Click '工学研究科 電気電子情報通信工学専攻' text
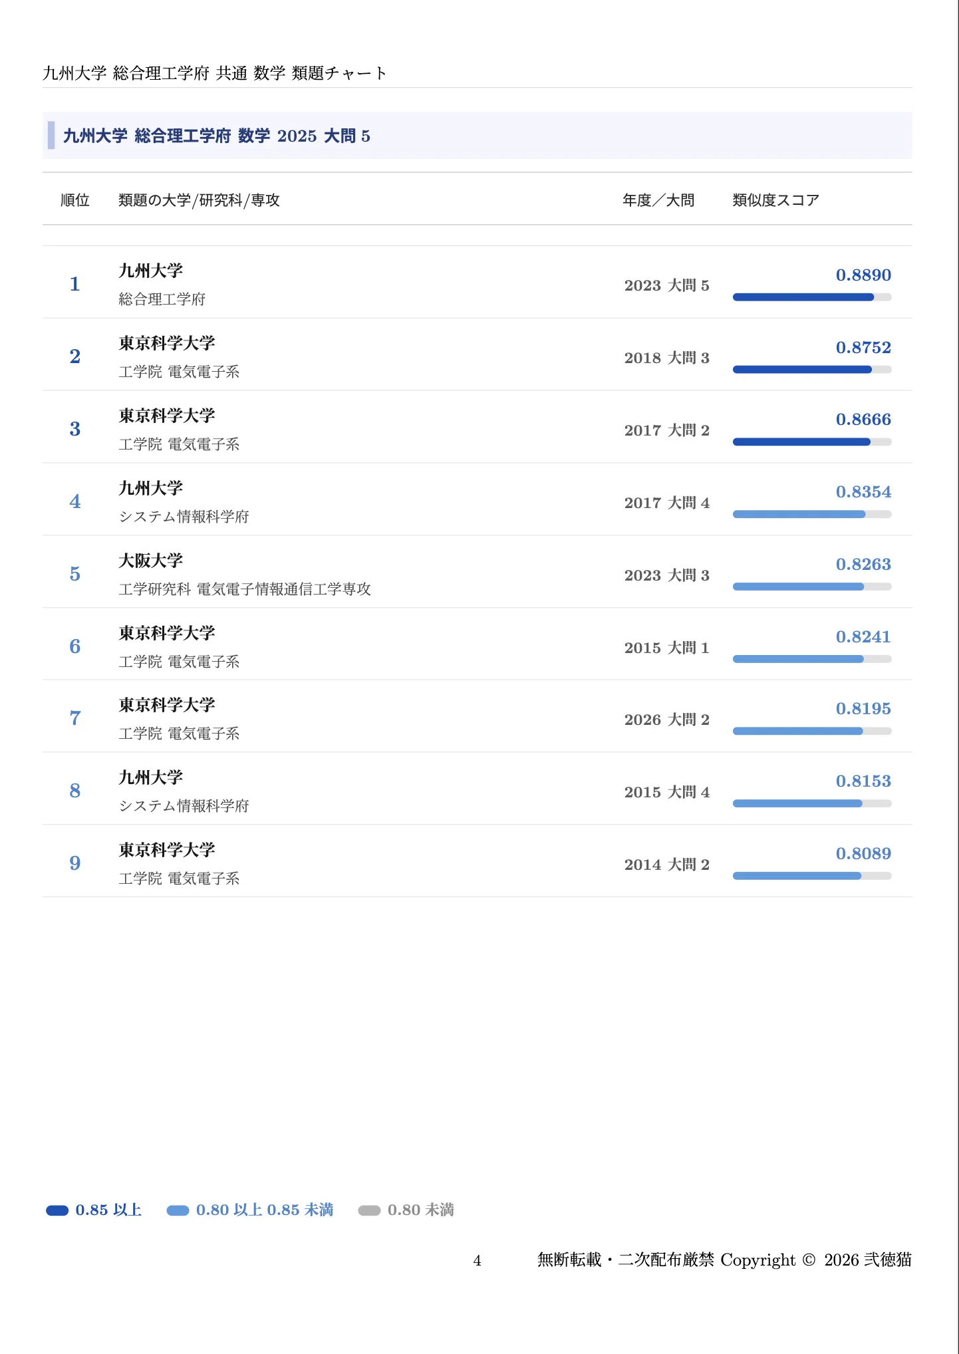Image resolution: width=959 pixels, height=1354 pixels. 245,589
